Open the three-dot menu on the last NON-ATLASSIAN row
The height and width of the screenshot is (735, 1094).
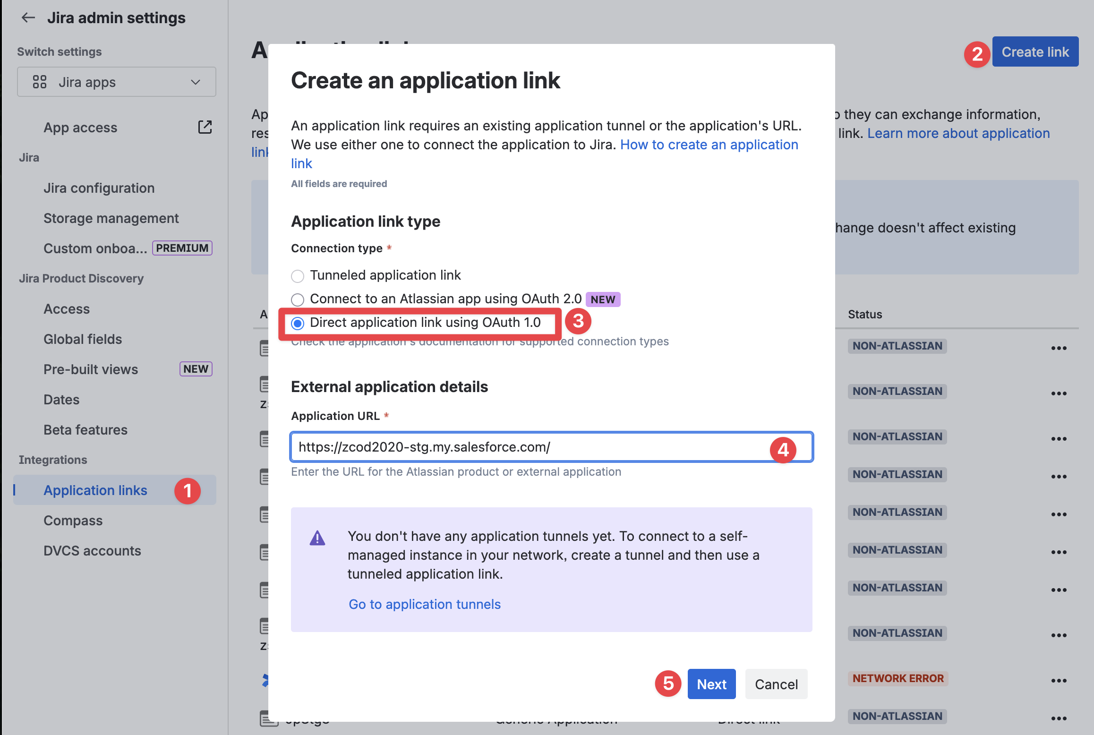(x=1059, y=718)
